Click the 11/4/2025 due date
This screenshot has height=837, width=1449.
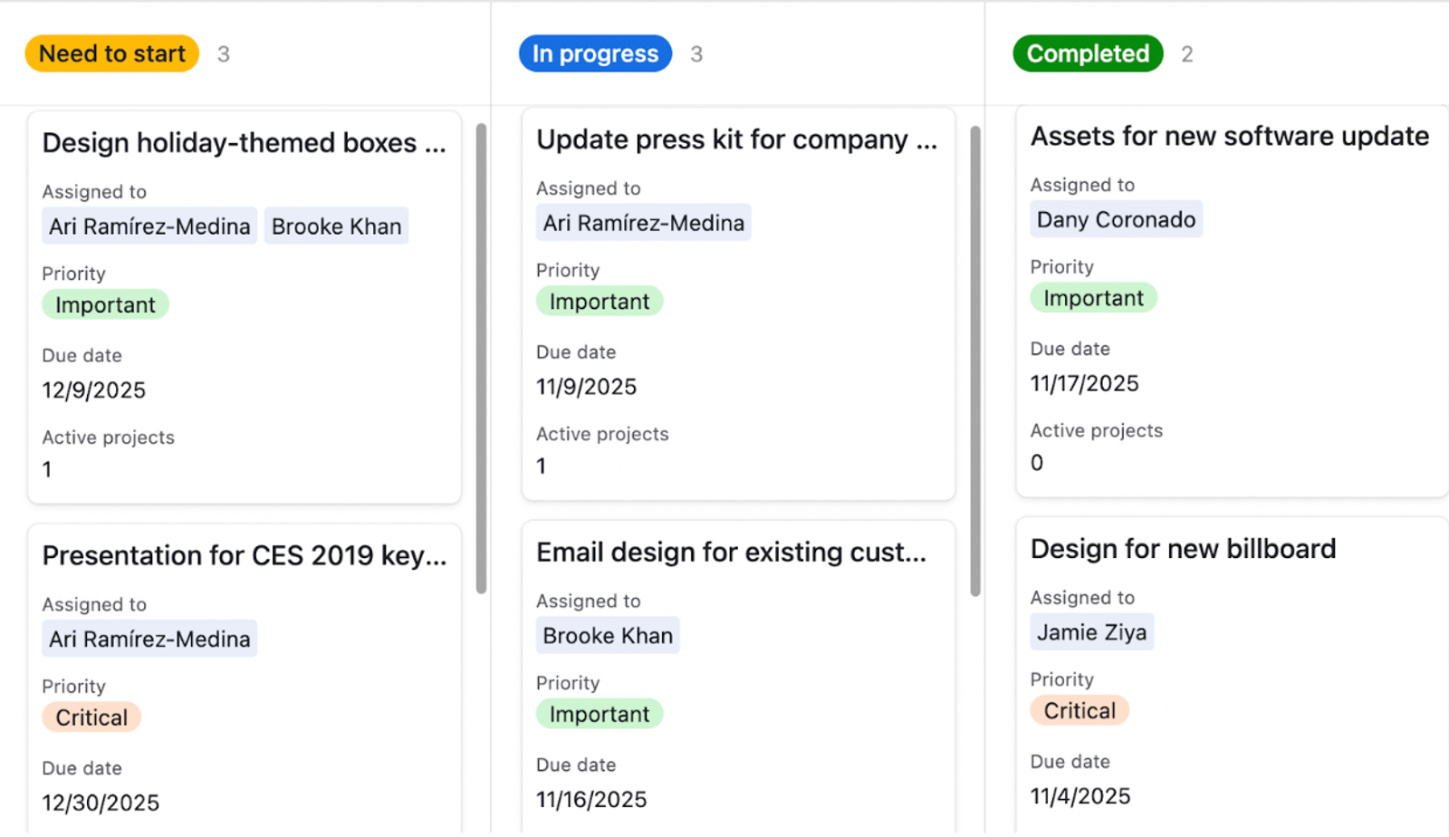(x=1080, y=796)
